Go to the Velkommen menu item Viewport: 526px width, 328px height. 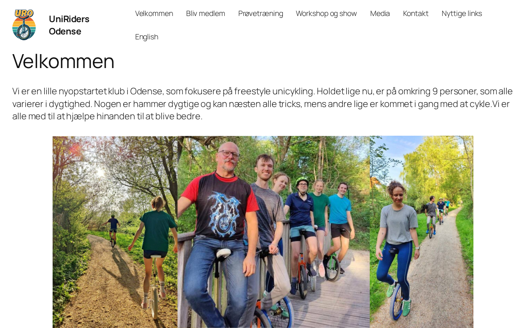click(x=154, y=14)
